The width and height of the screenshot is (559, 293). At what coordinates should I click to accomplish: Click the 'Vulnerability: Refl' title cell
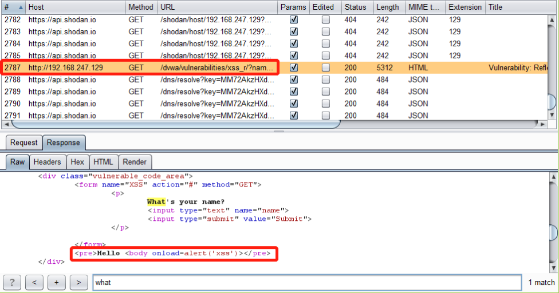point(518,68)
